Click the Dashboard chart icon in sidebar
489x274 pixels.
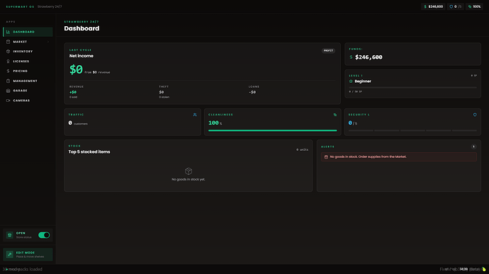point(8,32)
